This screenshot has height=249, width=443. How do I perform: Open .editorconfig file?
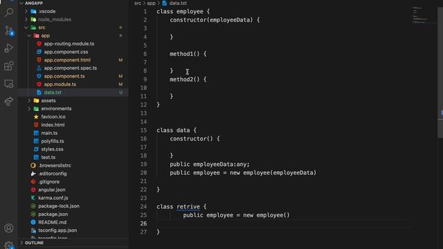click(x=53, y=174)
